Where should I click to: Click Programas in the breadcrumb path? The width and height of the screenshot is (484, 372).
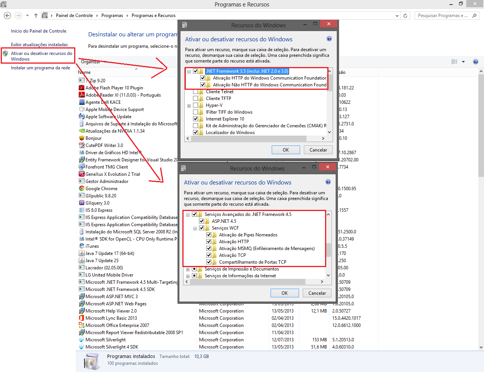(x=112, y=16)
